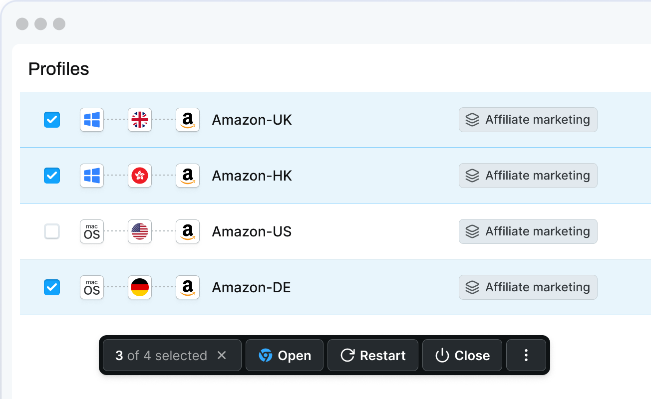
Task: Click the Amazon logo in Amazon-HK row
Action: pos(188,176)
